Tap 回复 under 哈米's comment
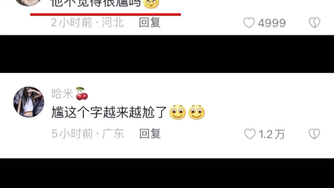 pyautogui.click(x=150, y=134)
